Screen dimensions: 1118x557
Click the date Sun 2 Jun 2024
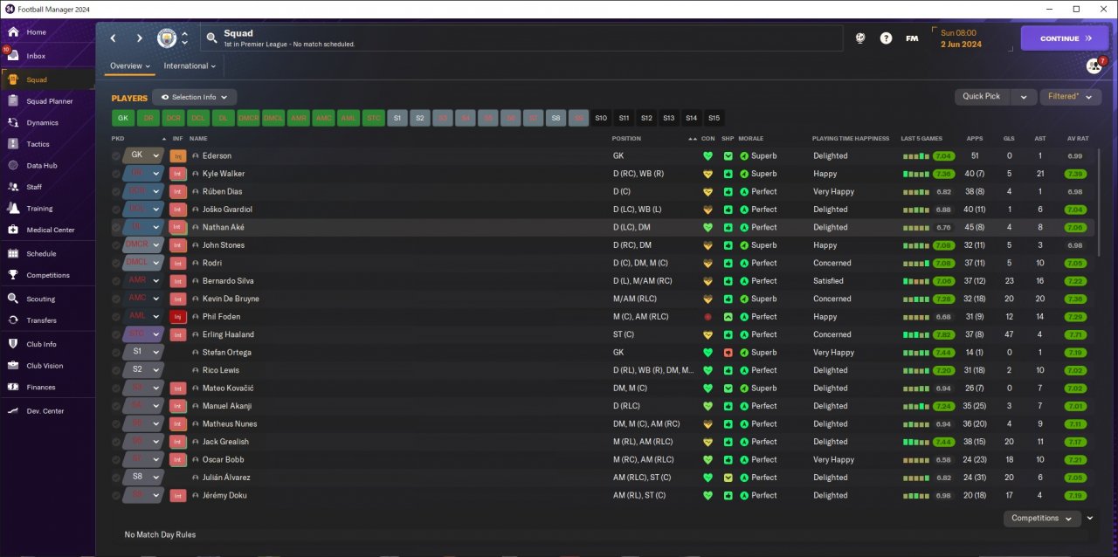(x=962, y=38)
